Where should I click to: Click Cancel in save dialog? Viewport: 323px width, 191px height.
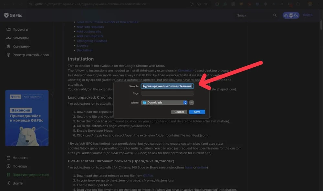[179, 112]
